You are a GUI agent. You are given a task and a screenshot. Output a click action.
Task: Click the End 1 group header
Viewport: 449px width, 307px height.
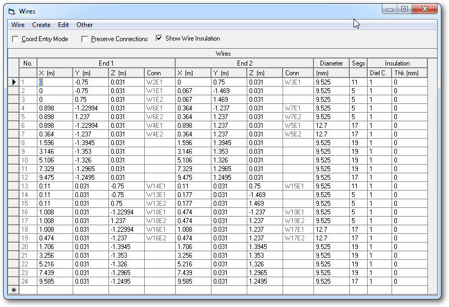[106, 63]
